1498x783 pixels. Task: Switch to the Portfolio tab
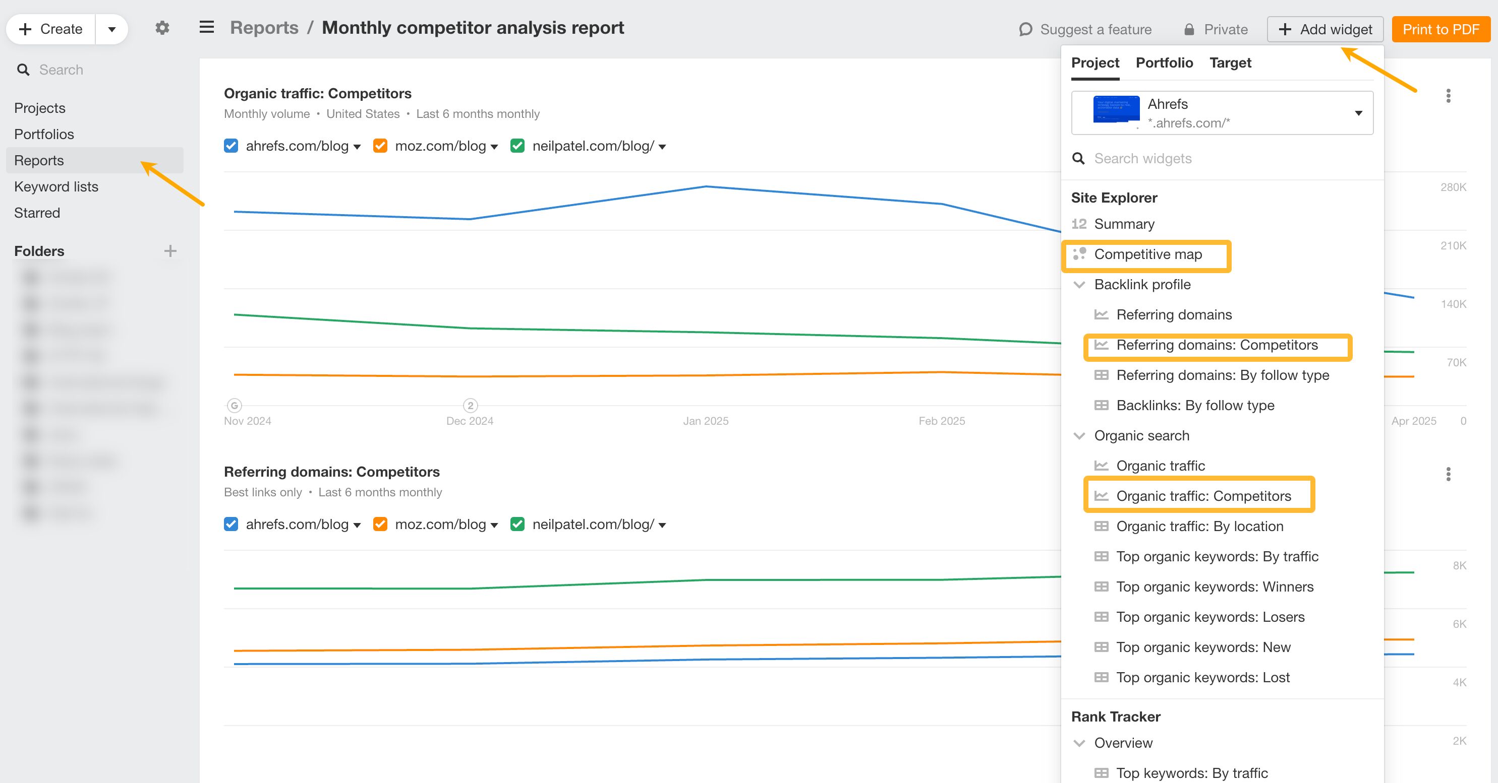[x=1164, y=63]
